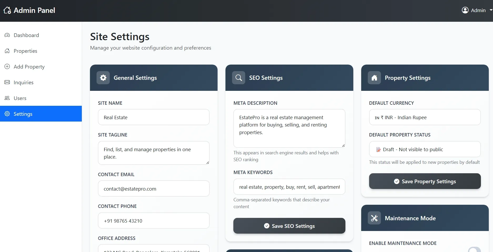This screenshot has height=252, width=493.
Task: Click inside the Site Name input field
Action: coord(154,117)
